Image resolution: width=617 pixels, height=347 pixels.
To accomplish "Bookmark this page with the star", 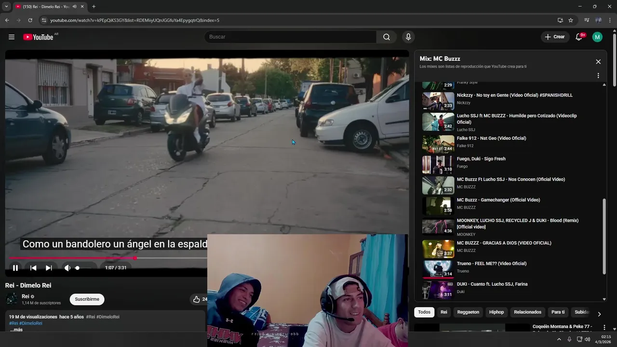I will click(x=571, y=20).
